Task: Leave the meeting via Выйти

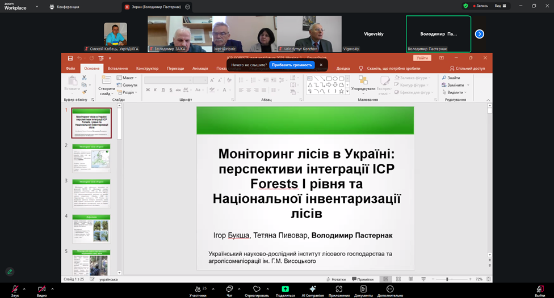Action: (540, 289)
